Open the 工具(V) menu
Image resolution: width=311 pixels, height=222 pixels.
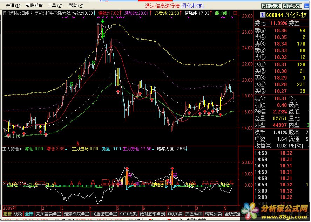55,6
